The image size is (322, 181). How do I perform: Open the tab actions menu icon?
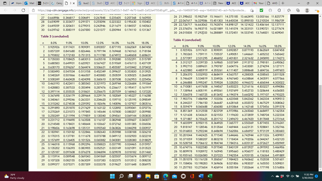pos(5,3)
